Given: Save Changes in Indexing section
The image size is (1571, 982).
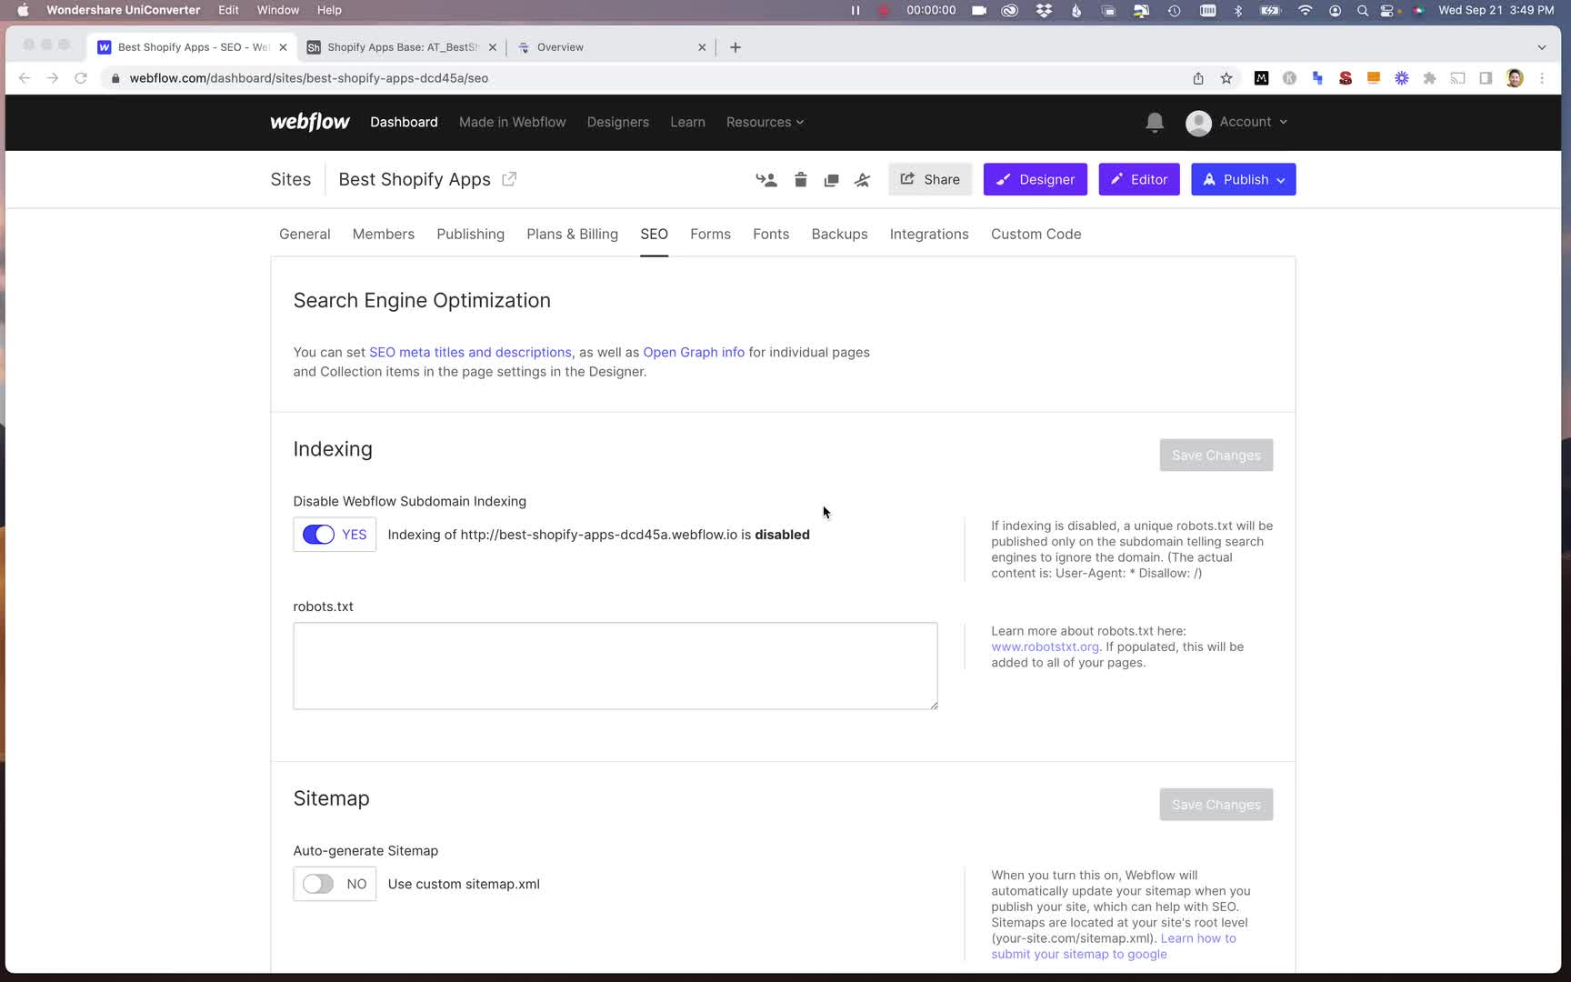Looking at the screenshot, I should (1216, 456).
